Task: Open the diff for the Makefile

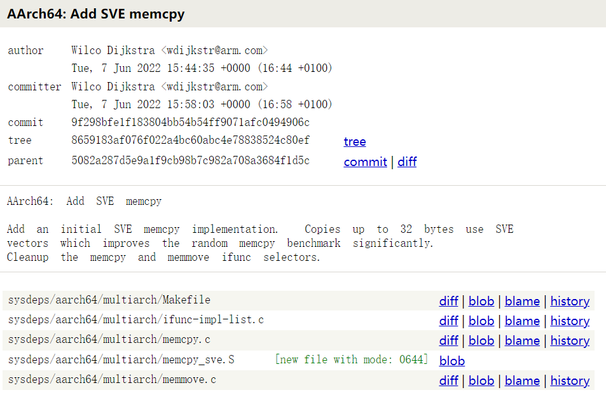Action: point(448,301)
